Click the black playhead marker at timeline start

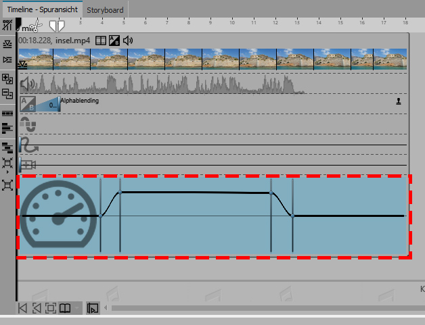(18, 24)
